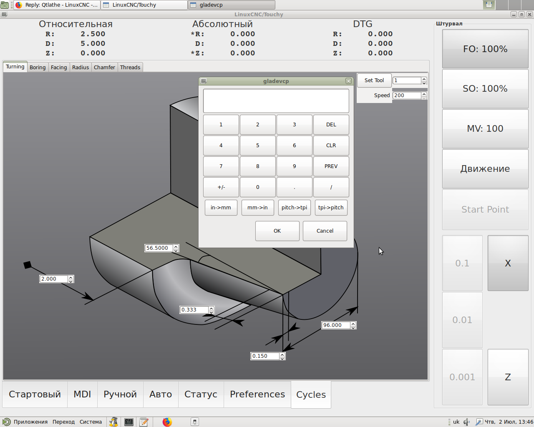Open the Приложения menu
Viewport: 534px width, 427px height.
(30, 422)
